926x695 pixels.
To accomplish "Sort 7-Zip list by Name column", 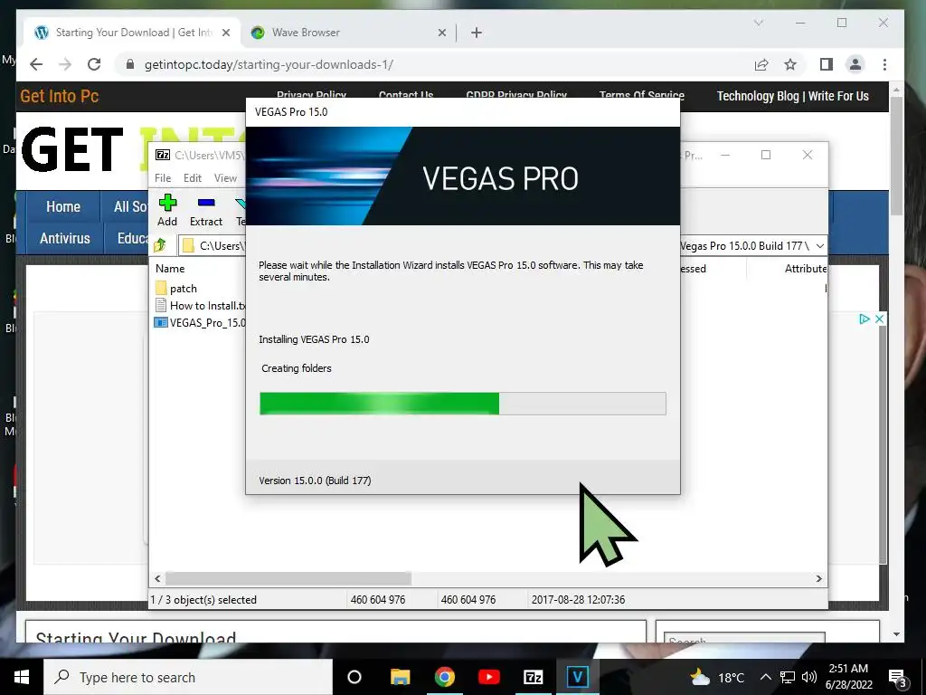I will tap(170, 268).
